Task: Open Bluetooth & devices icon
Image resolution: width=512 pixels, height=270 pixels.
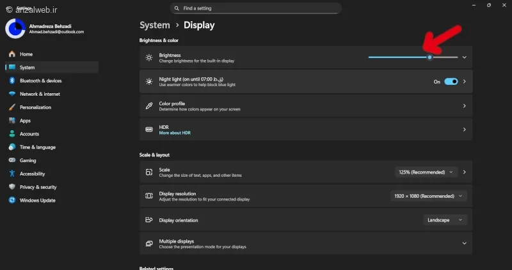Action: tap(12, 81)
